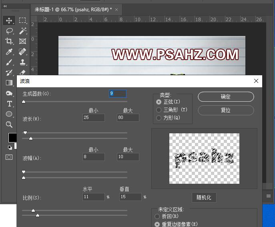
Task: Select the Frame tool
Action: point(22,41)
